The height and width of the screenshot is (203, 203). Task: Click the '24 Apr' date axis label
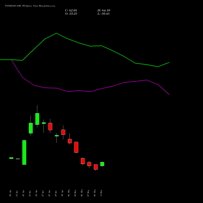point(37,193)
